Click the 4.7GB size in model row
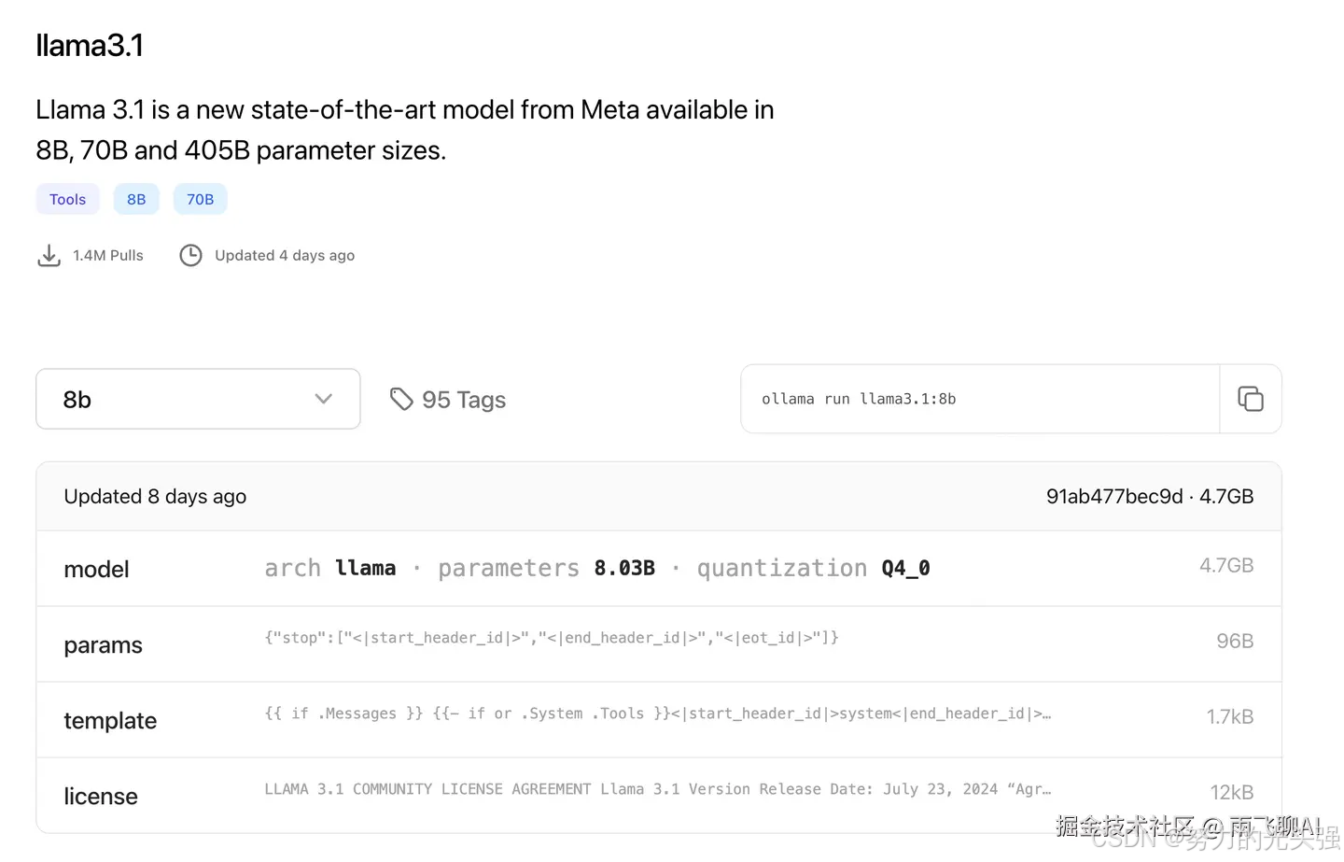 click(1226, 566)
